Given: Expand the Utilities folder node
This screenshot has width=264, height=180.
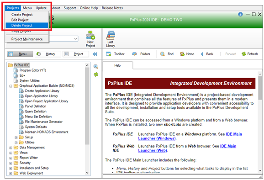Looking at the screenshot, I should 16,143.
